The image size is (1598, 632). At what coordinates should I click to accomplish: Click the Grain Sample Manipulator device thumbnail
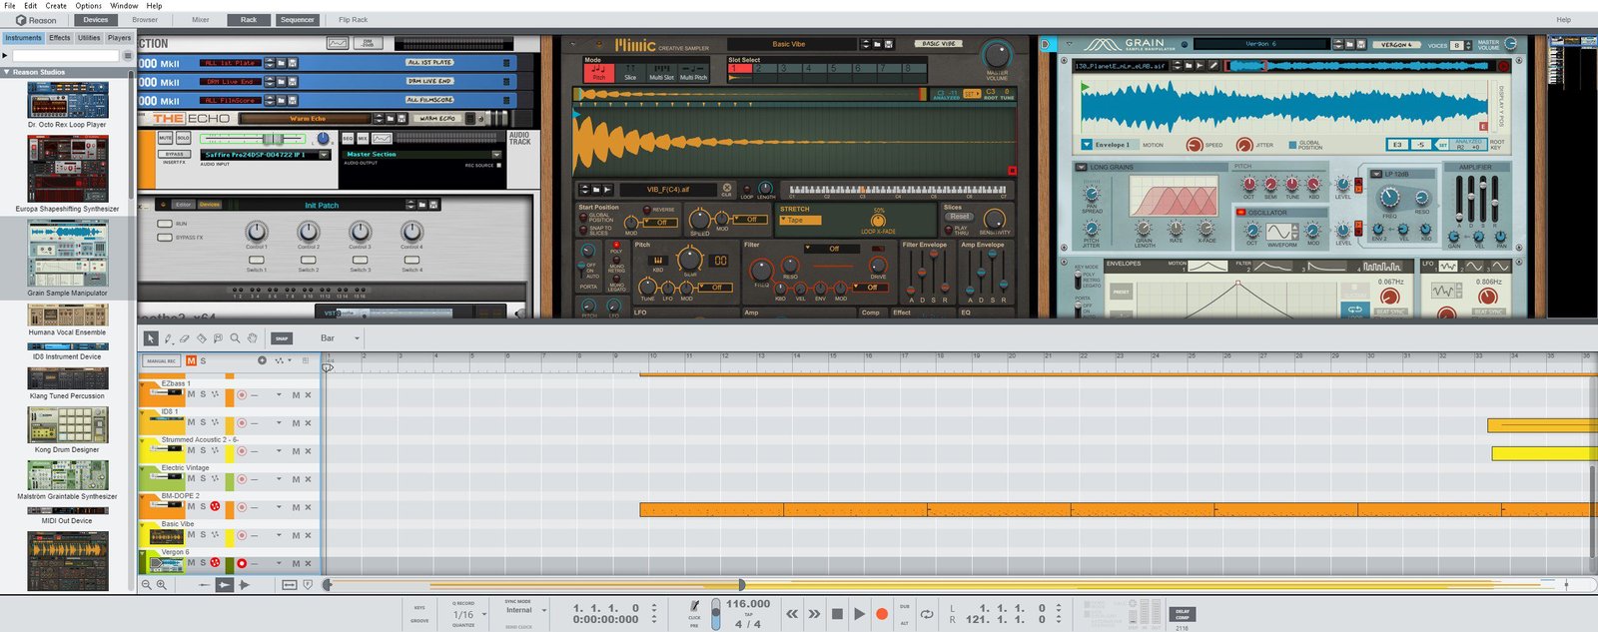pos(68,254)
